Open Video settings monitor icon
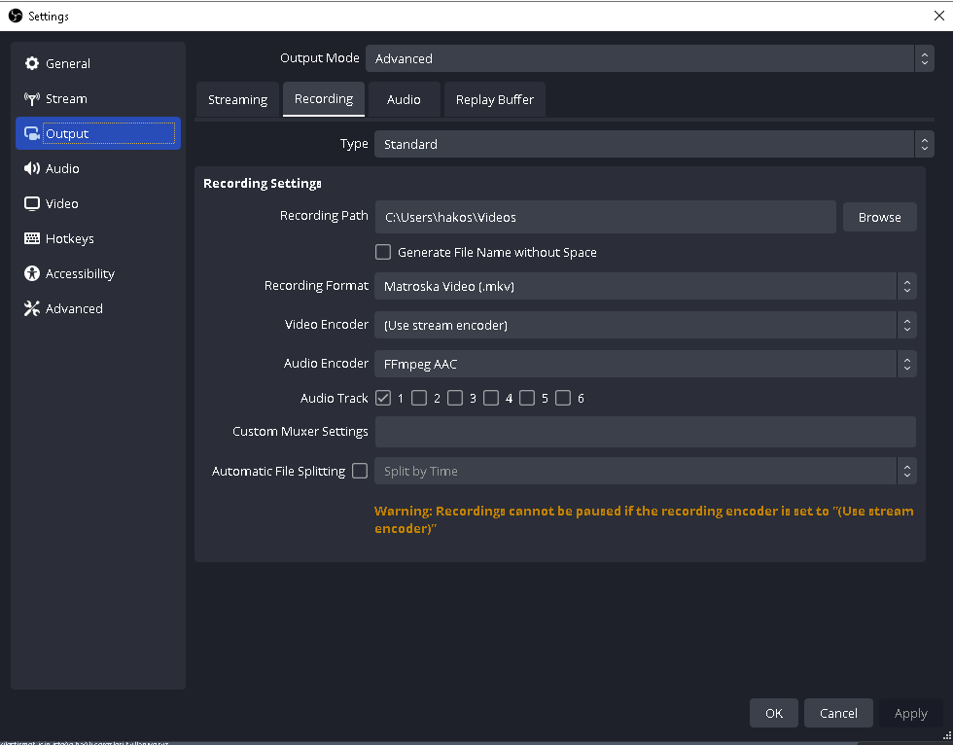Screen dimensions: 953x745 [x=32, y=204]
